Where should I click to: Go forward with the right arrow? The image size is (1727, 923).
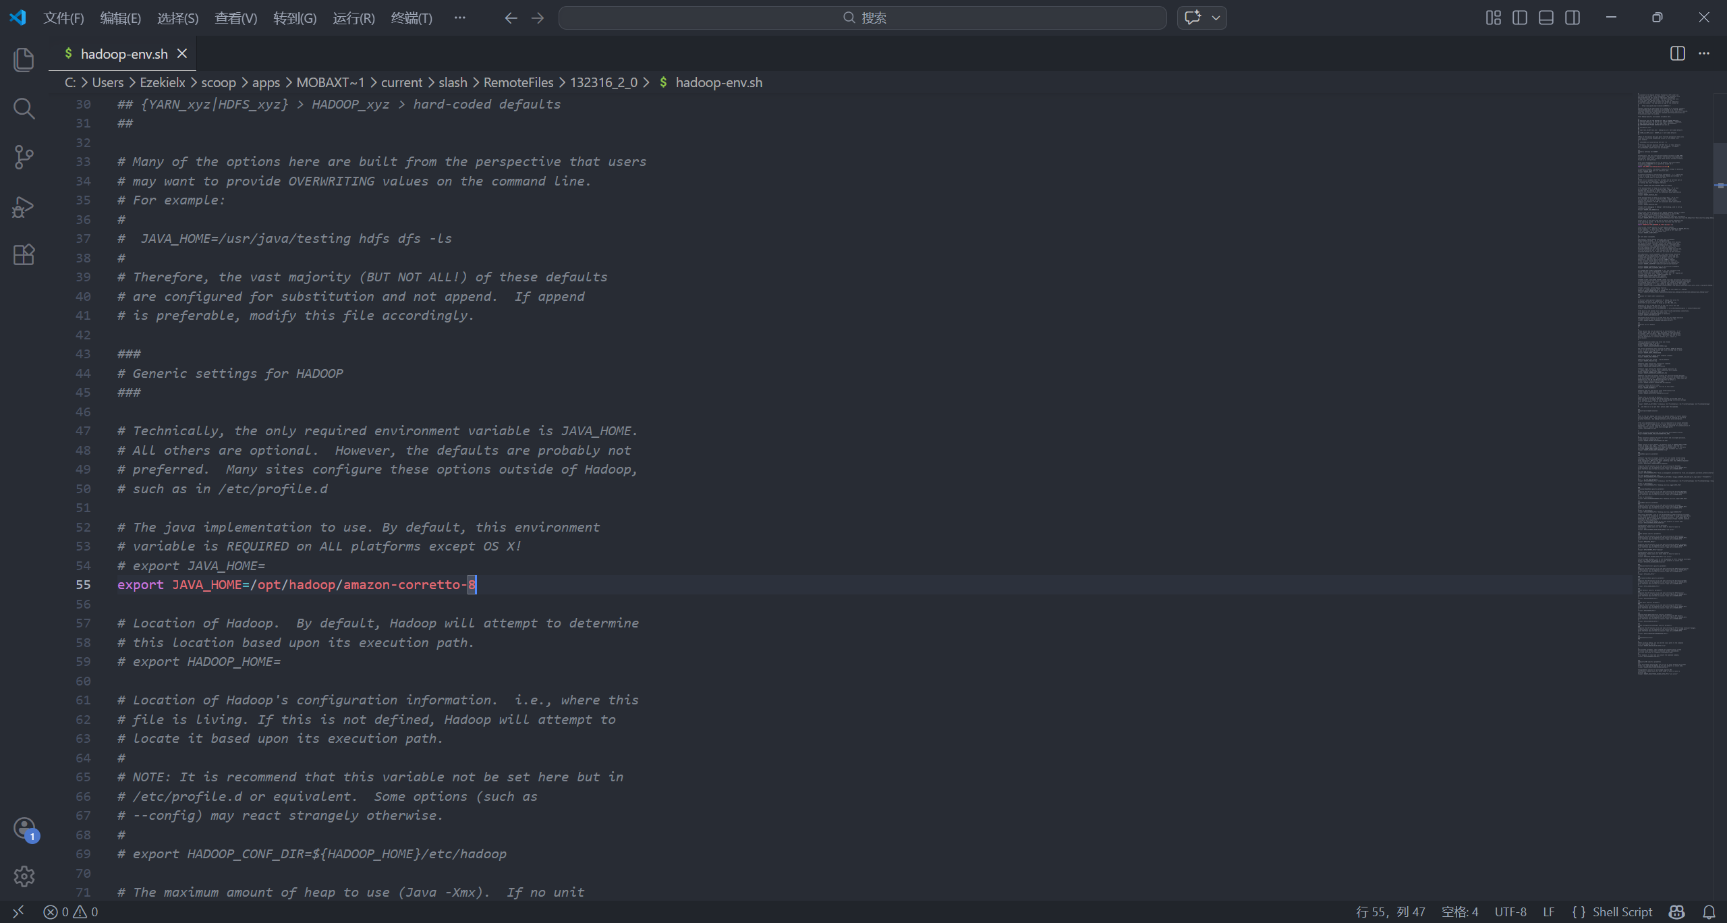pyautogui.click(x=538, y=18)
